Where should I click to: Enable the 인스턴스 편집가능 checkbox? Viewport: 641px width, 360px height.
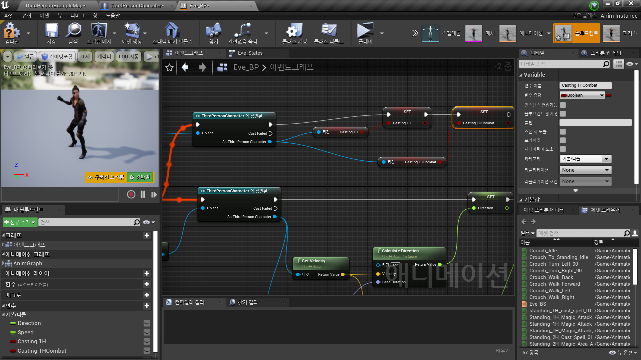point(563,105)
